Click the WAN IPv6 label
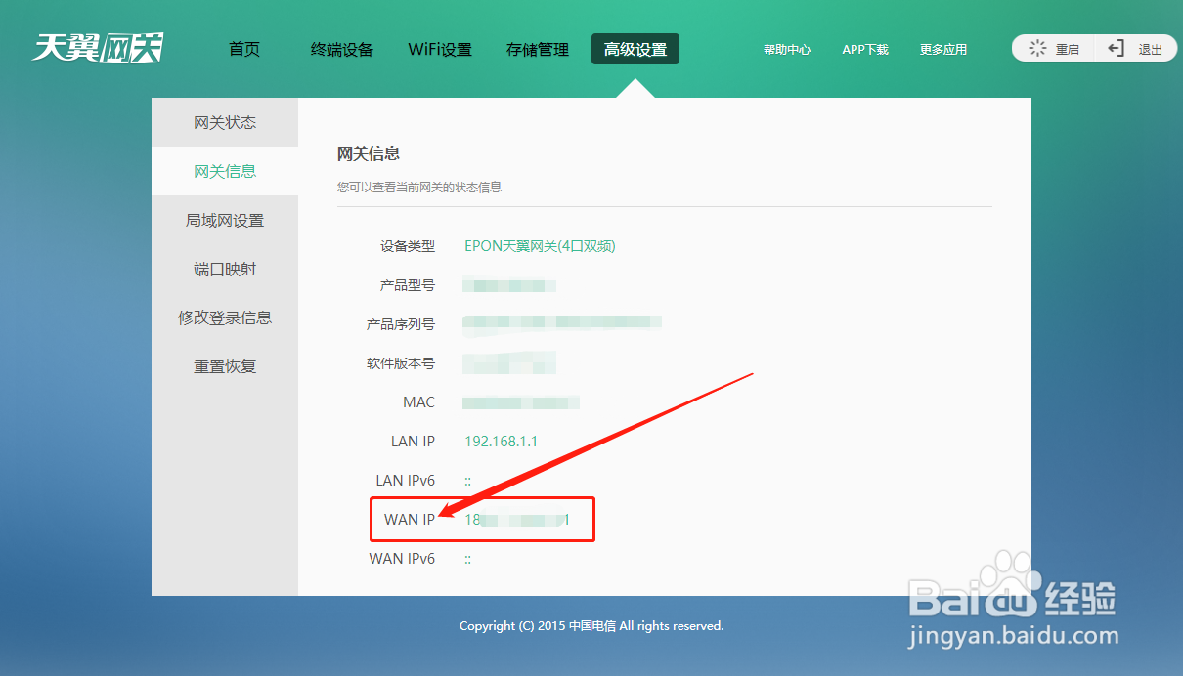 402,559
